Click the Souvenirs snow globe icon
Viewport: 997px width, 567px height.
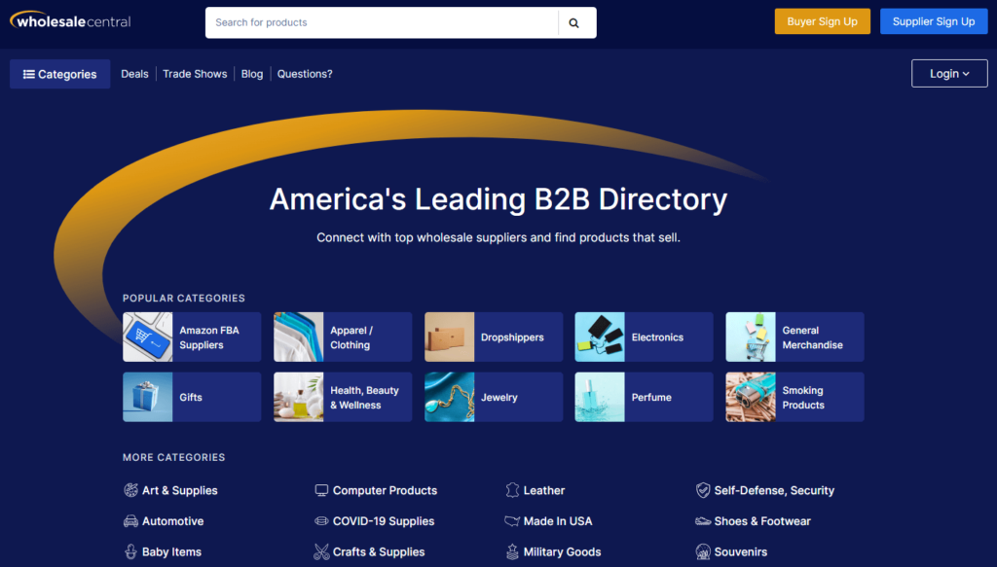pos(703,551)
